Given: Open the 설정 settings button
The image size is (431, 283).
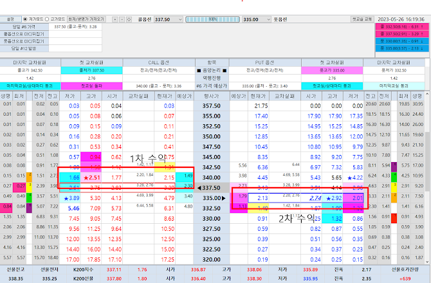Looking at the screenshot, I should pos(10,19).
